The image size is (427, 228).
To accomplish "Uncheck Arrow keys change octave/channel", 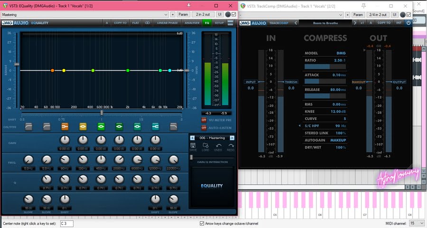I will click(x=202, y=223).
